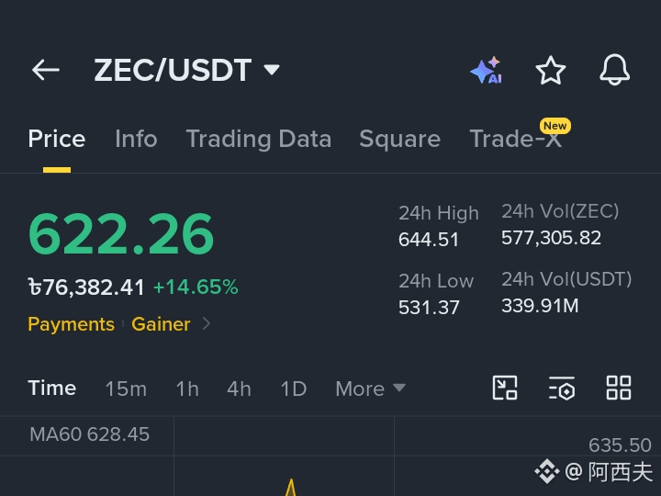This screenshot has width=661, height=496.
Task: Add ZEC/USDT to favorites with the star
Action: pyautogui.click(x=551, y=70)
